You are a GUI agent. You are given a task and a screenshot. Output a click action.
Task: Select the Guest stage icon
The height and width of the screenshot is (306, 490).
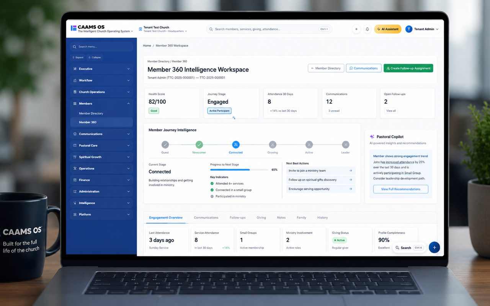click(x=165, y=145)
